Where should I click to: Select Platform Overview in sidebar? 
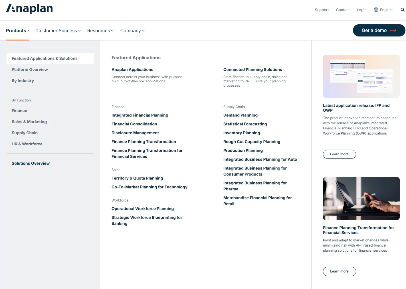coord(30,70)
